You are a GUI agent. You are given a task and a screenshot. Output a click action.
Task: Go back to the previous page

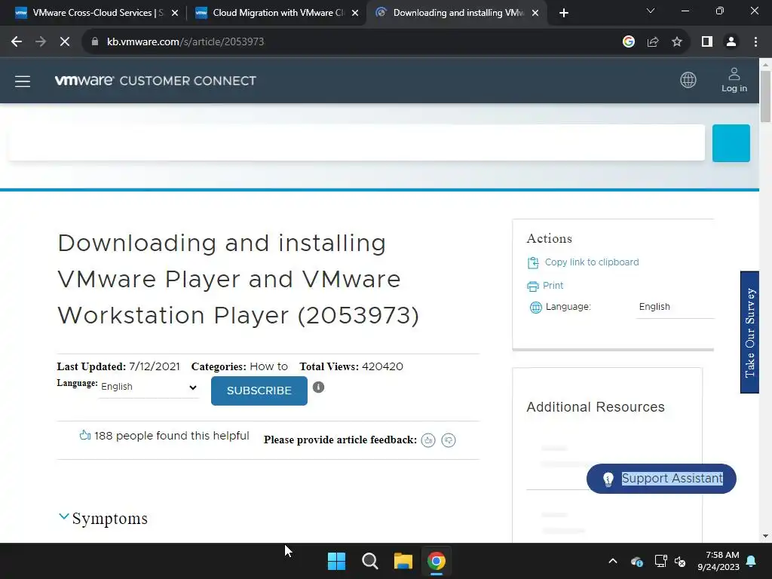tap(17, 42)
